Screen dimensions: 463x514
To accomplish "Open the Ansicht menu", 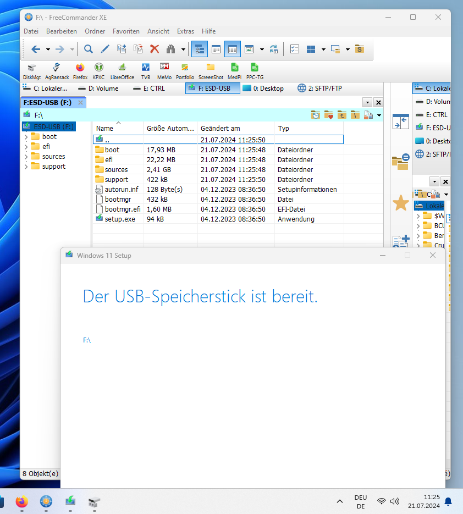I will click(158, 31).
